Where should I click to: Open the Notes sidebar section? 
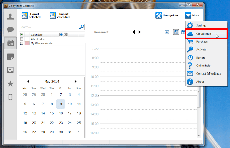click(10, 57)
